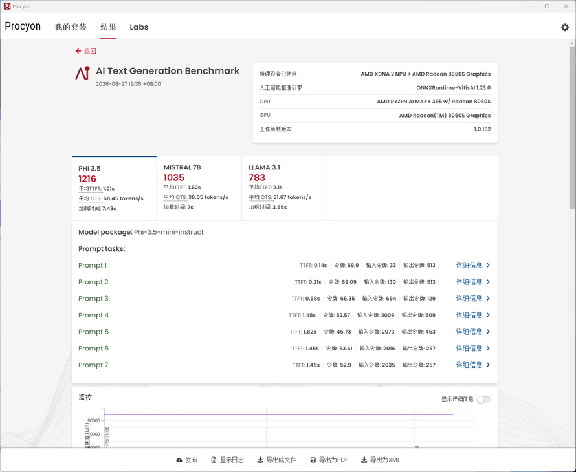Click the Procyon logo text
This screenshot has width=576, height=472.
point(23,27)
